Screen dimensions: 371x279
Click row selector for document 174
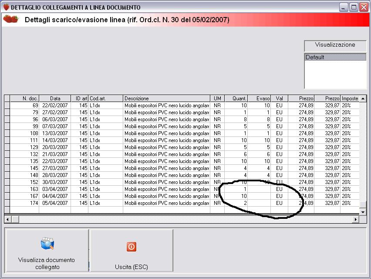point(7,203)
